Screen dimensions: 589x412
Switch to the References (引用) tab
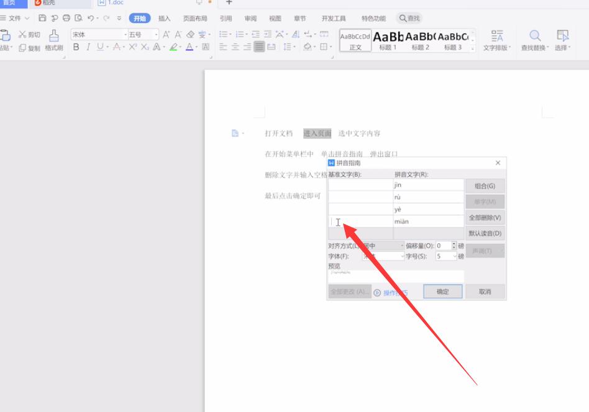(226, 19)
